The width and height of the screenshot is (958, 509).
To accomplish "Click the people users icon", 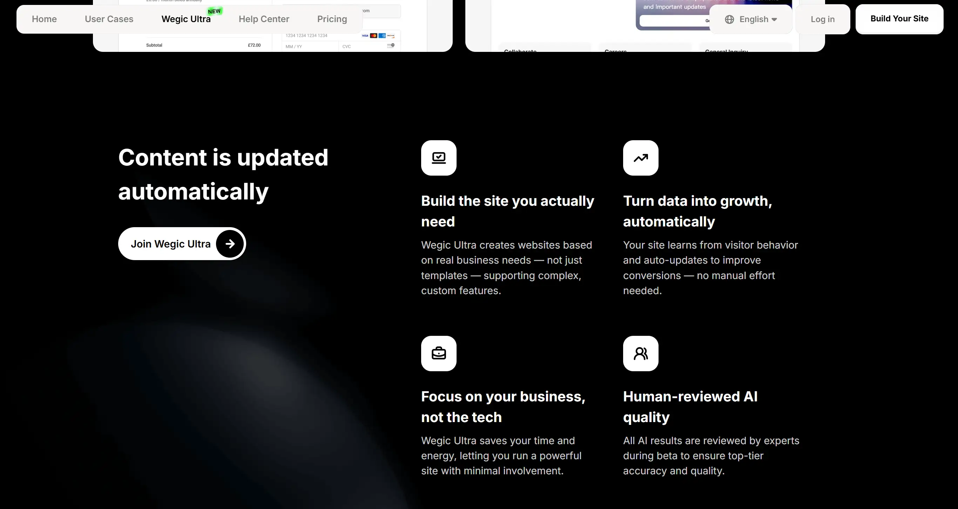I will pos(641,353).
